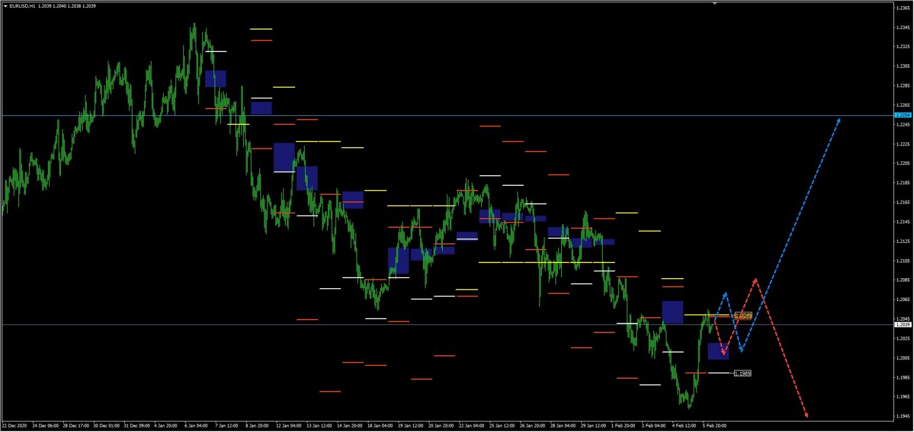914x432 pixels.
Task: Click the 1.2025 price scale label
Action: click(903, 339)
